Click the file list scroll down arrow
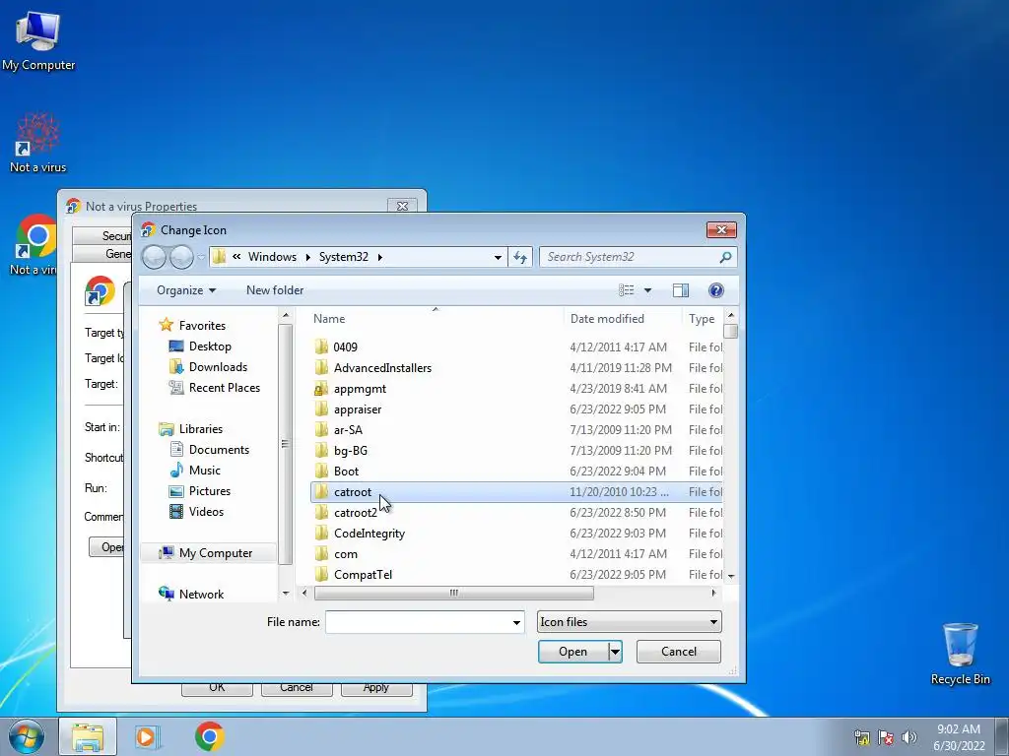The height and width of the screenshot is (756, 1009). 730,577
